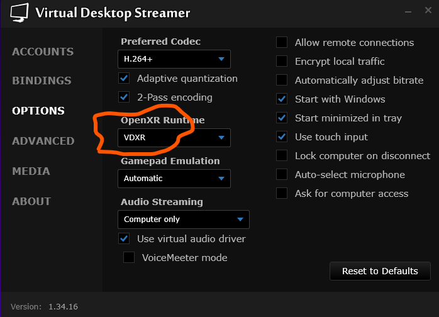The width and height of the screenshot is (439, 317).
Task: Open the Preferred Codec dropdown
Action: pos(174,59)
